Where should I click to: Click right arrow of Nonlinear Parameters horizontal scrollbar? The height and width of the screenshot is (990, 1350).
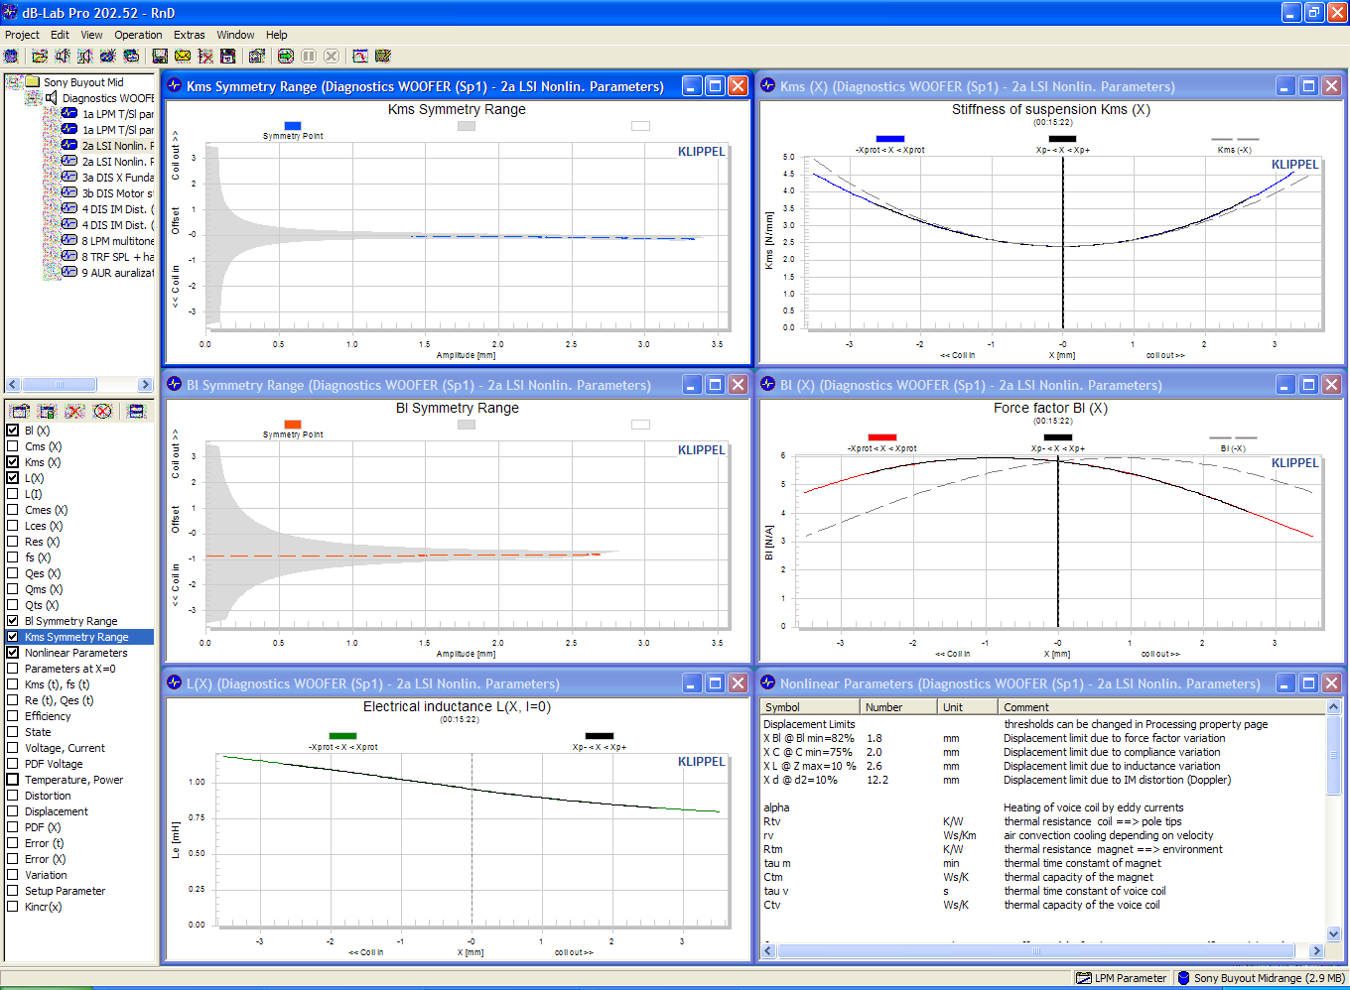(x=1316, y=950)
